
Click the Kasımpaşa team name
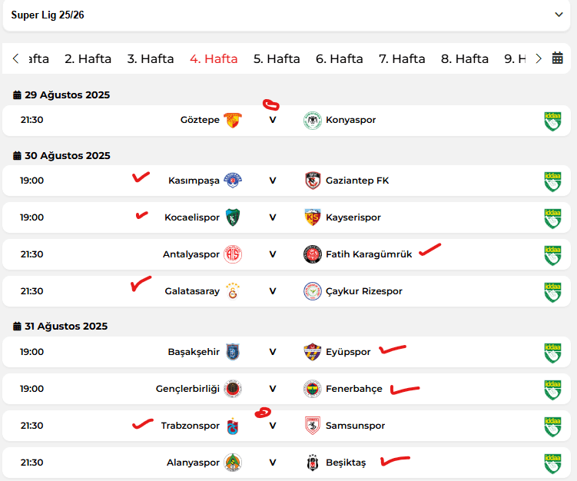click(x=194, y=181)
